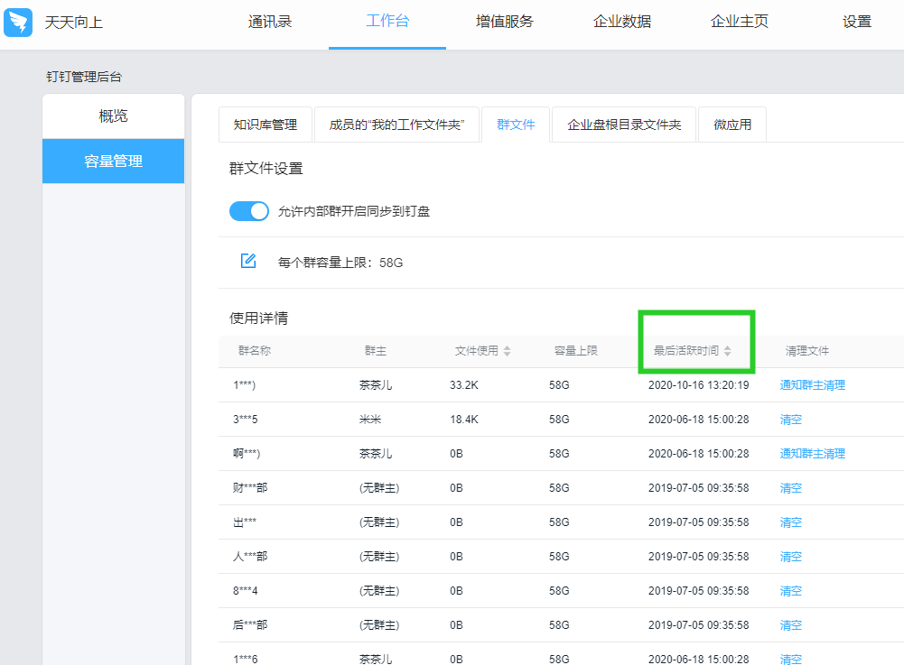Screen dimensions: 904x665
Task: Switch to the 企业盘根目录文件夹 tab
Action: click(624, 125)
